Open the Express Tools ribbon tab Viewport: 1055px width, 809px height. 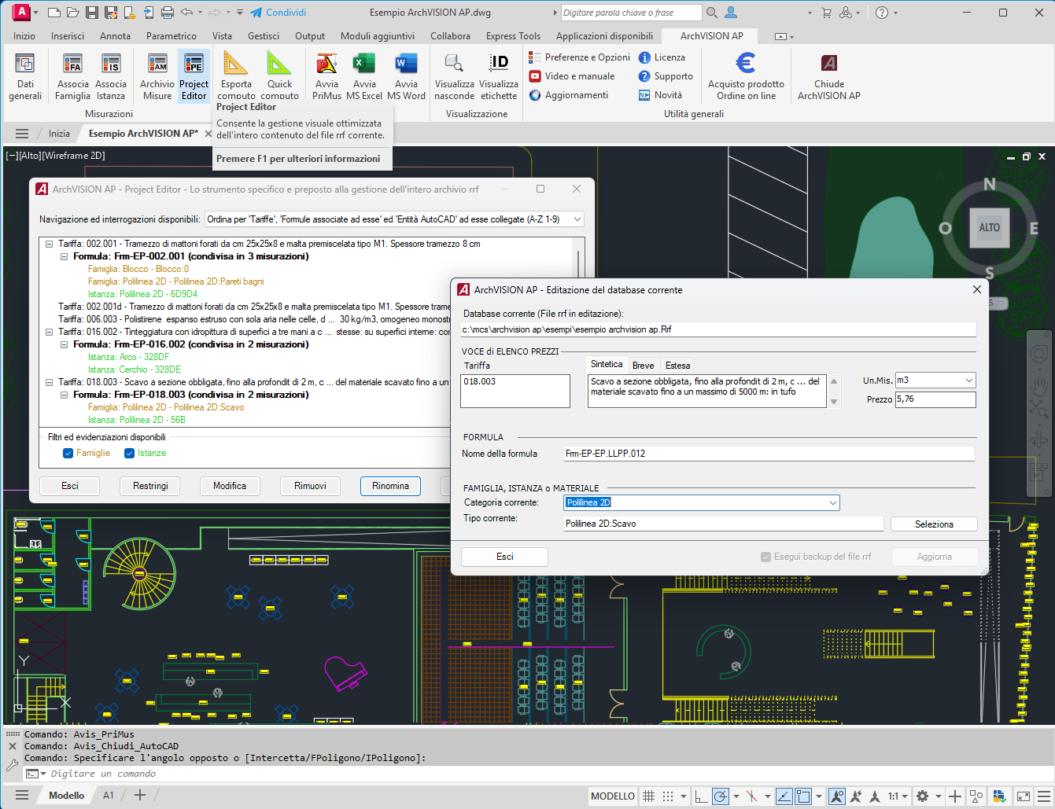pyautogui.click(x=513, y=36)
